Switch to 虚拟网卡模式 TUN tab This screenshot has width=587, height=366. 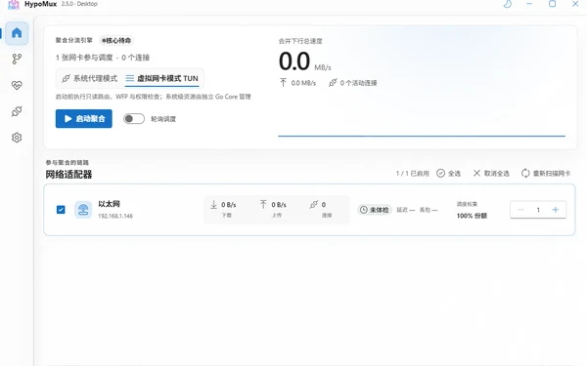(x=161, y=78)
